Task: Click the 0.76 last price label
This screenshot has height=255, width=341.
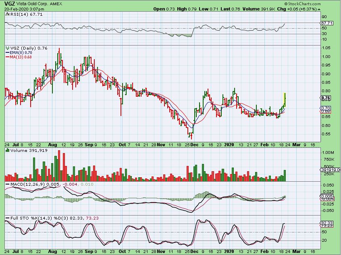Action: tap(326, 98)
